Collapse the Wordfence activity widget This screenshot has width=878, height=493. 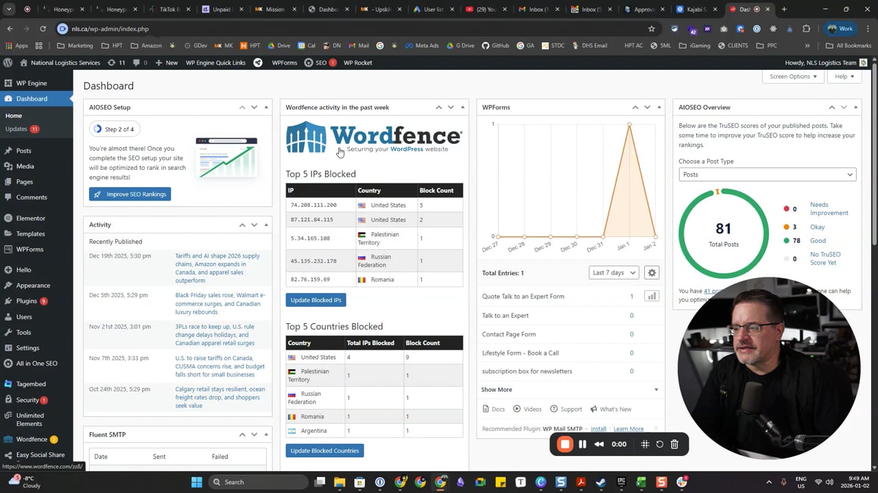click(462, 108)
